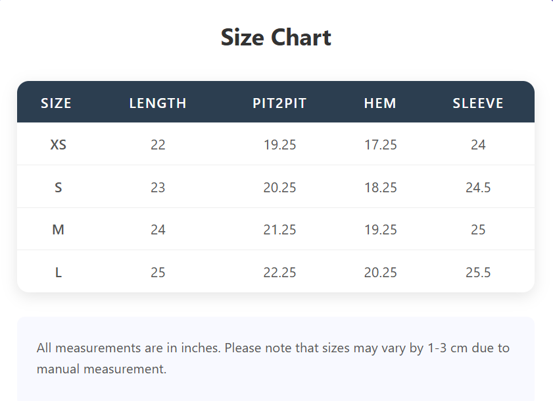This screenshot has width=553, height=401.
Task: Select L sleeve value 25.5
Action: pos(478,272)
